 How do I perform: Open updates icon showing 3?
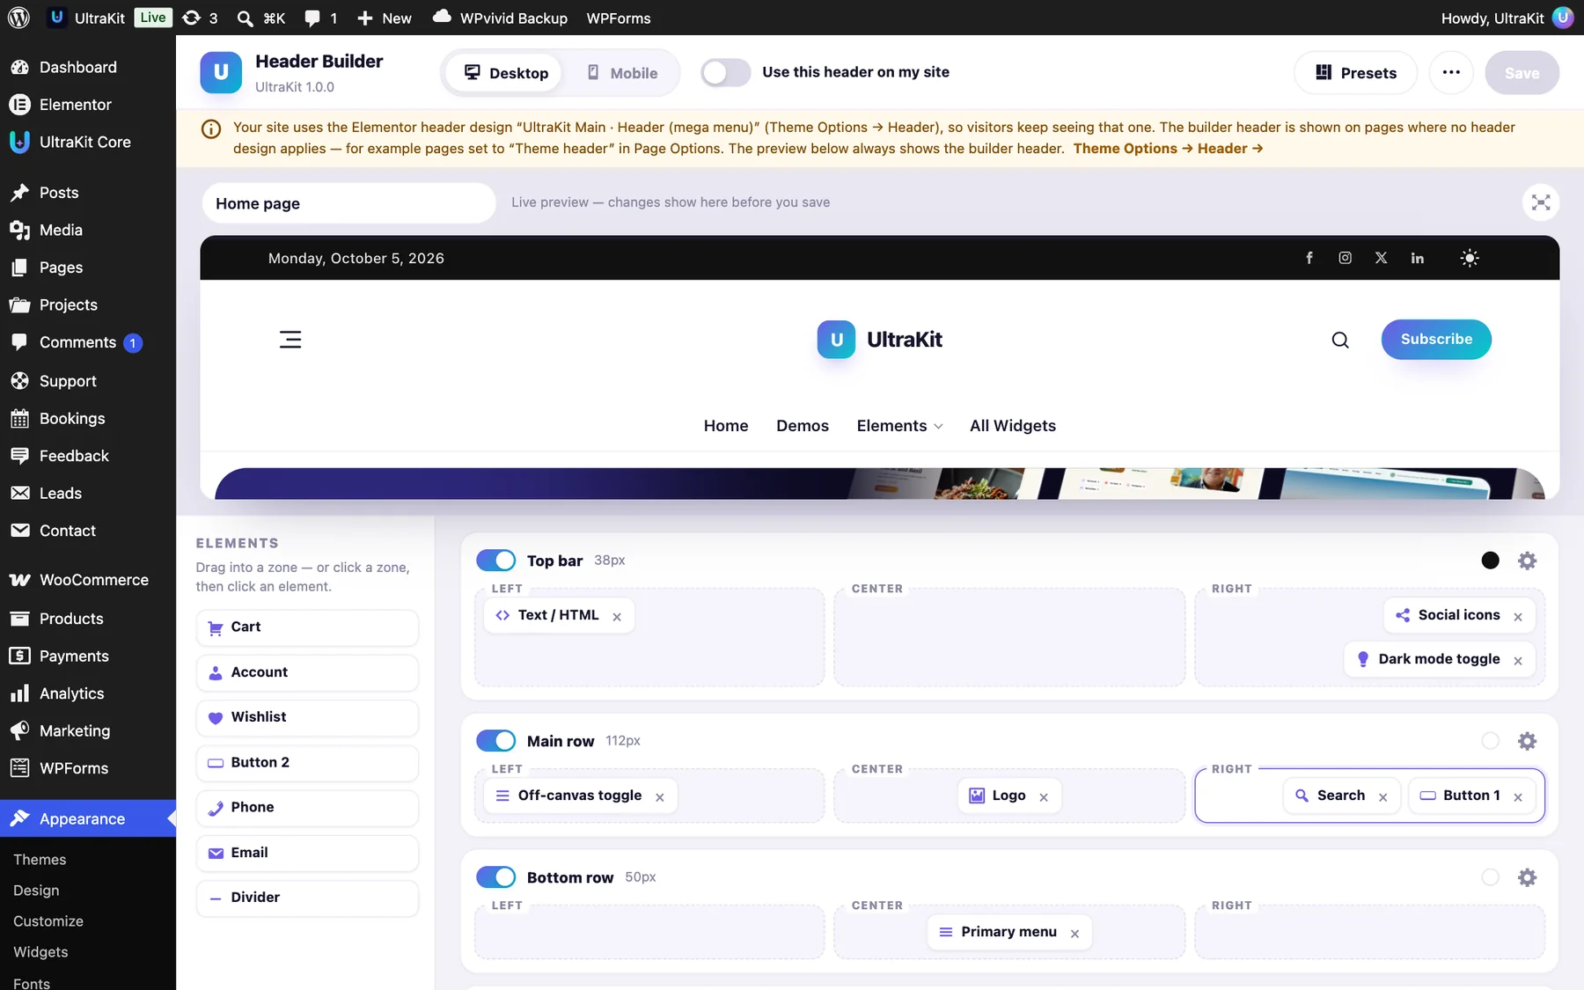(x=200, y=18)
